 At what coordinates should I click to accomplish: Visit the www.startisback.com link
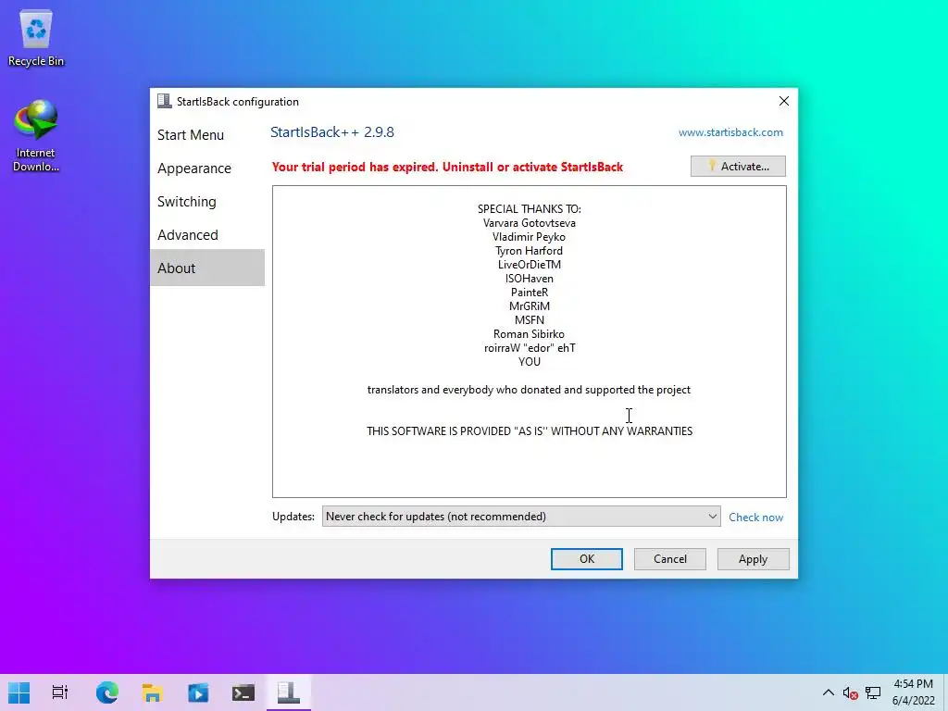click(x=730, y=132)
